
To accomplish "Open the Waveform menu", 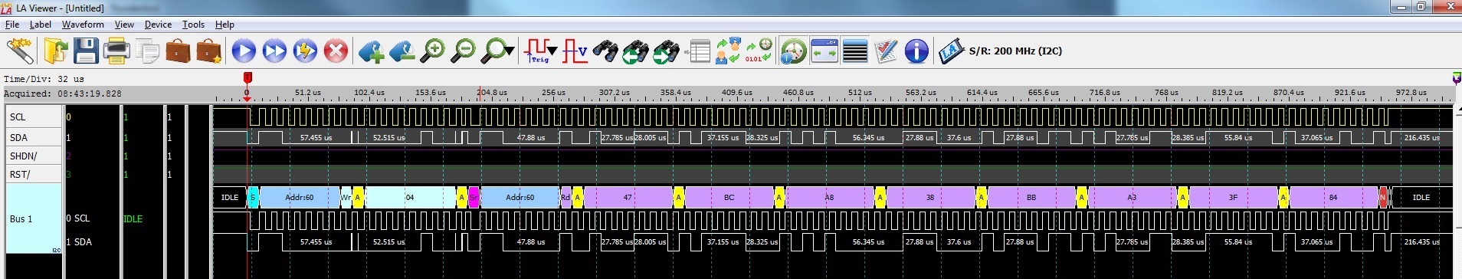I will 83,25.
